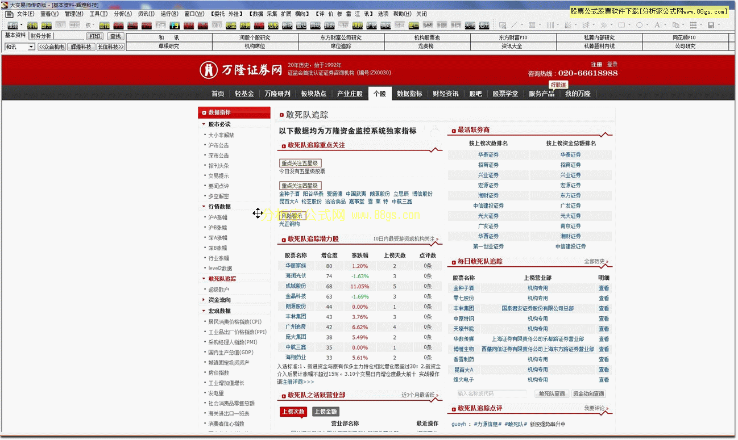Click the 扩展 toolbar icon
The height and width of the screenshot is (440, 738).
coord(371,26)
